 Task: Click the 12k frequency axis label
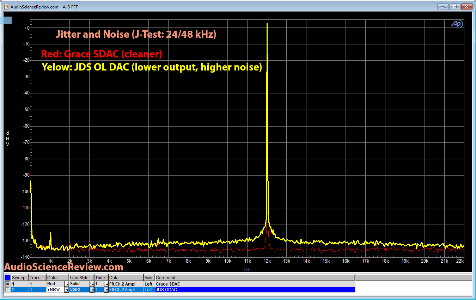[267, 261]
